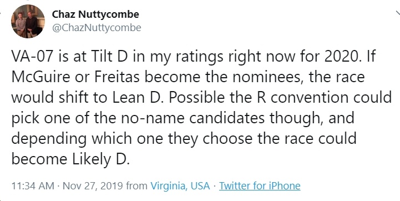Open the Chaz Nuttycombe display name
This screenshot has width=400, height=201.
[x=95, y=14]
